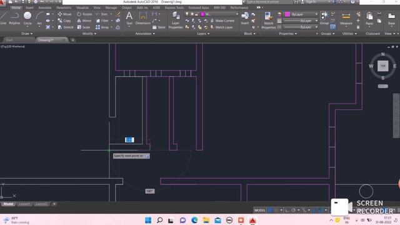400x225 pixels.
Task: Toggle grid display in status bar
Action: 270,210
